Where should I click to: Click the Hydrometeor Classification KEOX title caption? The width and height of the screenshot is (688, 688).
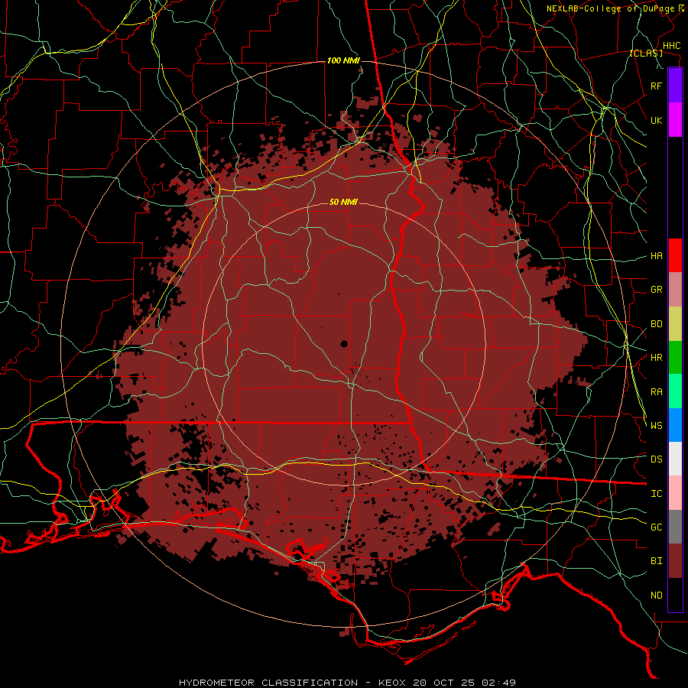point(347,683)
